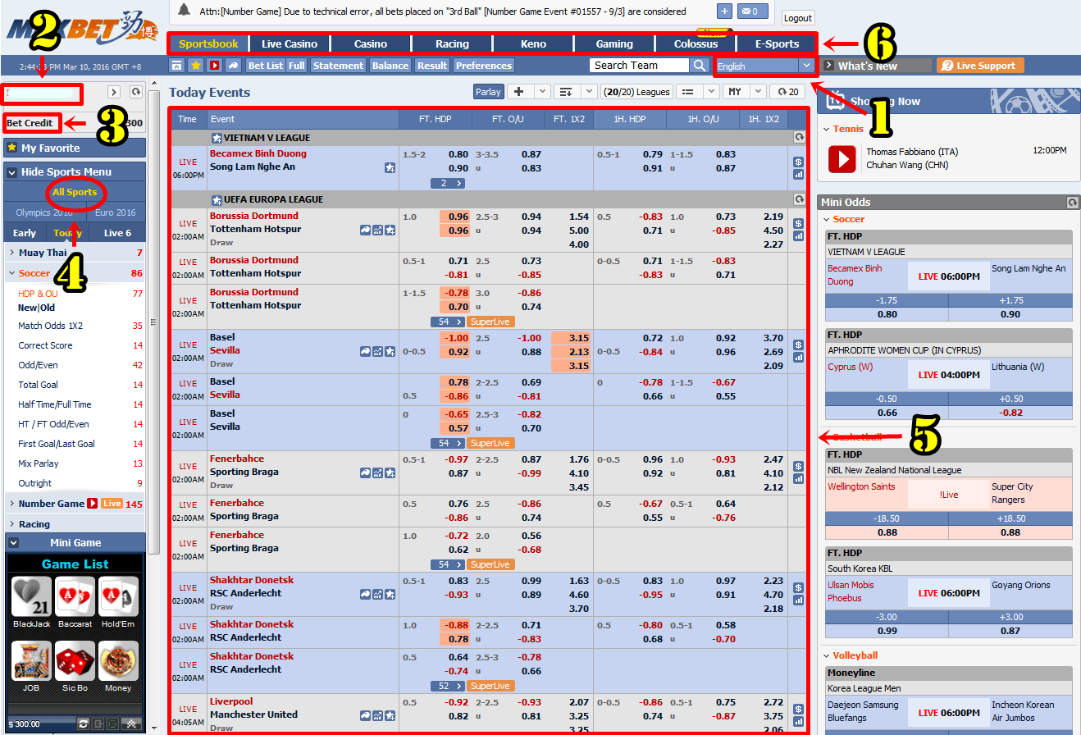The width and height of the screenshot is (1081, 735).
Task: Toggle Vietnam V League favorite star
Action: point(217,138)
